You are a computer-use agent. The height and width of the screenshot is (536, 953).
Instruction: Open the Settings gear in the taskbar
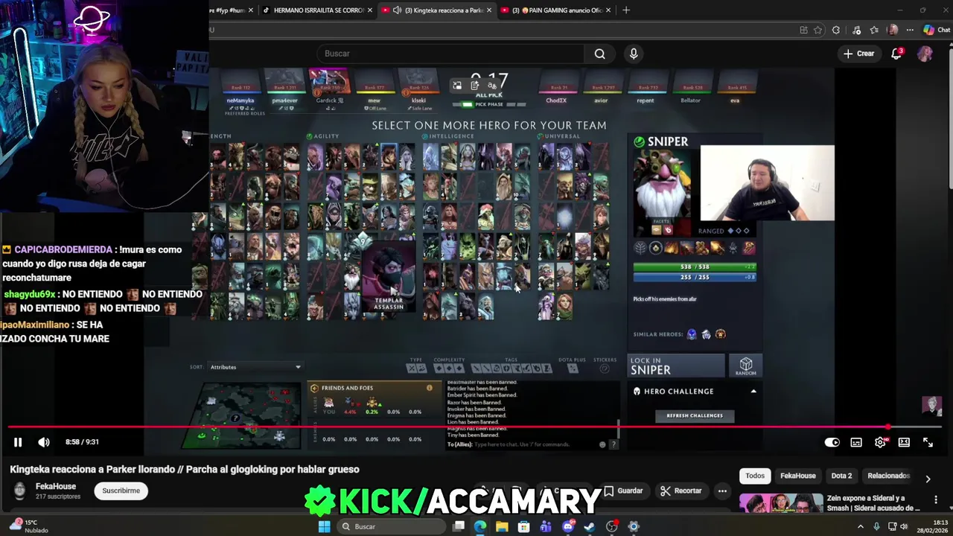(633, 527)
